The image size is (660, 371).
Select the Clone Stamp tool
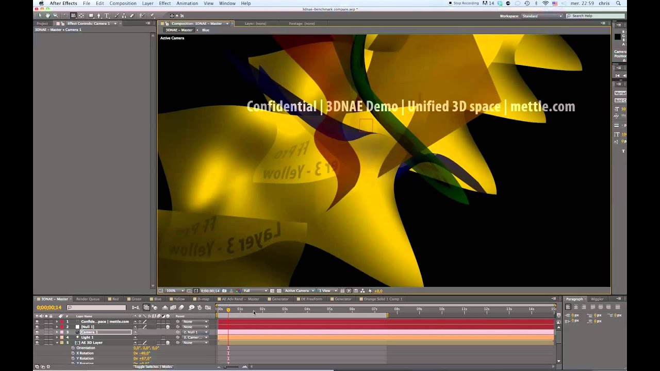(124, 15)
